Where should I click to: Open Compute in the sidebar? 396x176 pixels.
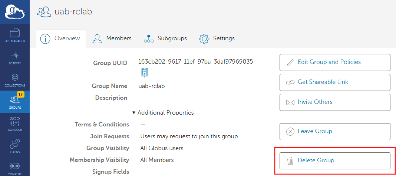(x=15, y=168)
